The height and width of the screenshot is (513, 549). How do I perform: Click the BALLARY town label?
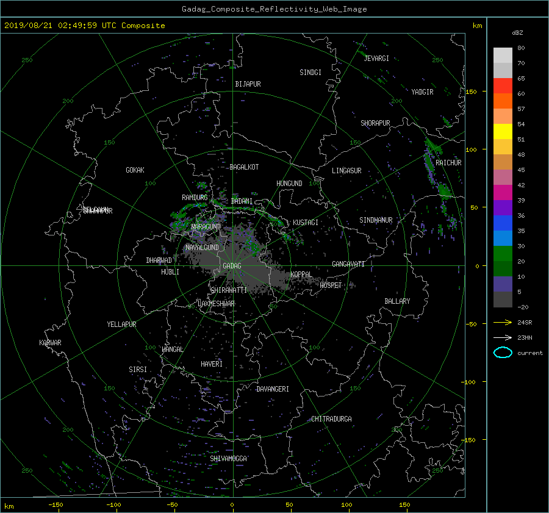pyautogui.click(x=397, y=301)
